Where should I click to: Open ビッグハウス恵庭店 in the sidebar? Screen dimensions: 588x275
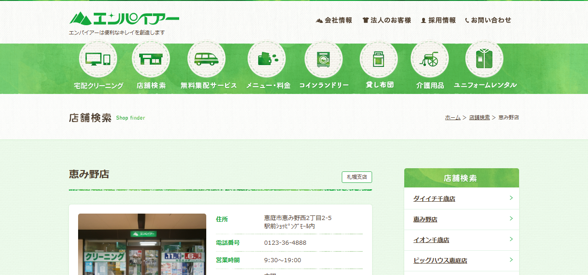(x=440, y=261)
